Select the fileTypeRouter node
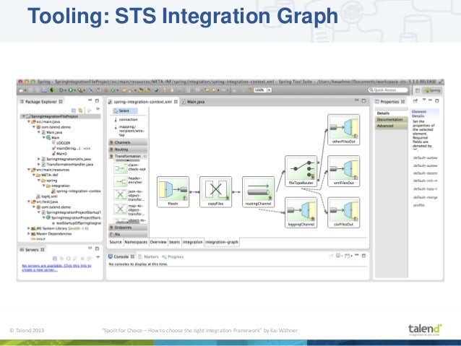The image size is (461, 346). (301, 171)
